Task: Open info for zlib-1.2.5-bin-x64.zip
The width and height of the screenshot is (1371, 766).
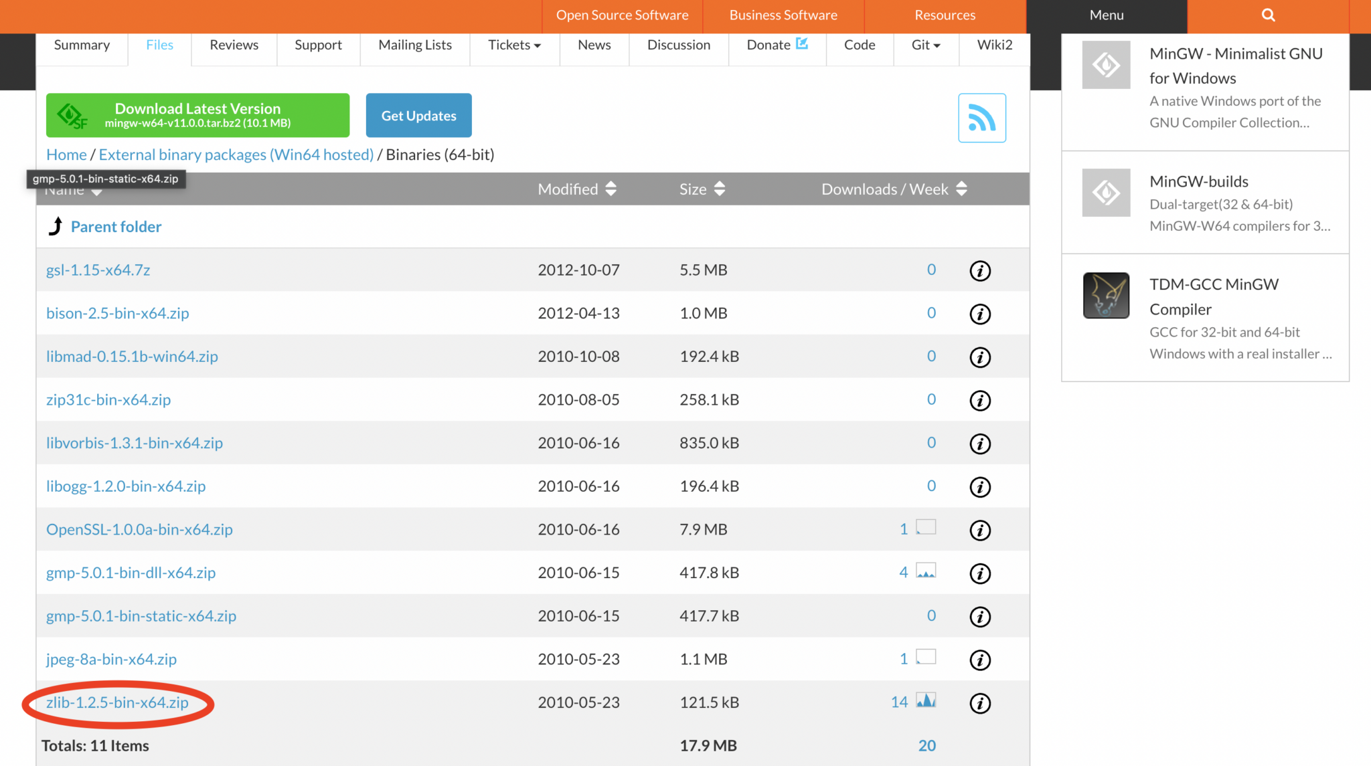Action: click(980, 703)
